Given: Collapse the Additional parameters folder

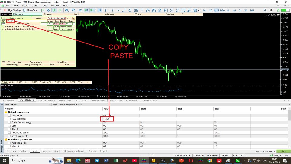Looking at the screenshot, I should point(6,139).
